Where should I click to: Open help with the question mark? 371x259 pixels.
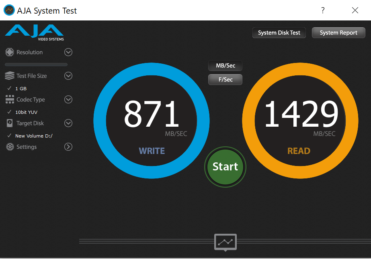tap(323, 10)
